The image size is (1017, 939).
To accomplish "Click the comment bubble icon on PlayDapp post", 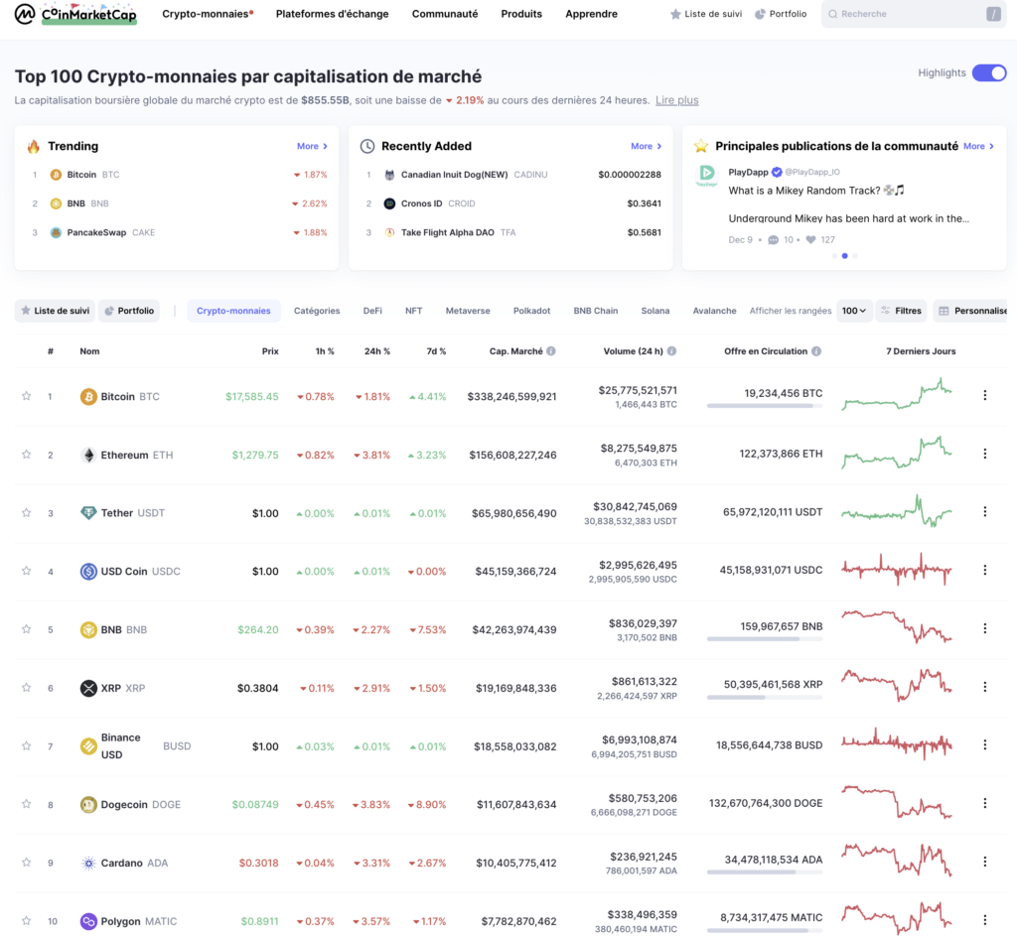I will [773, 240].
